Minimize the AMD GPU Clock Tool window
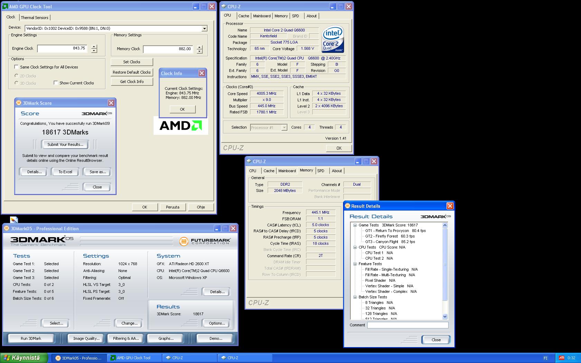 click(196, 7)
